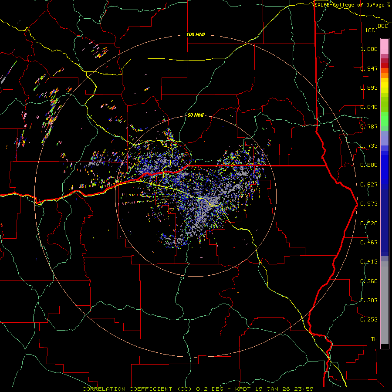Click the 50 NMI range ring label
392x392 pixels.
[196, 115]
